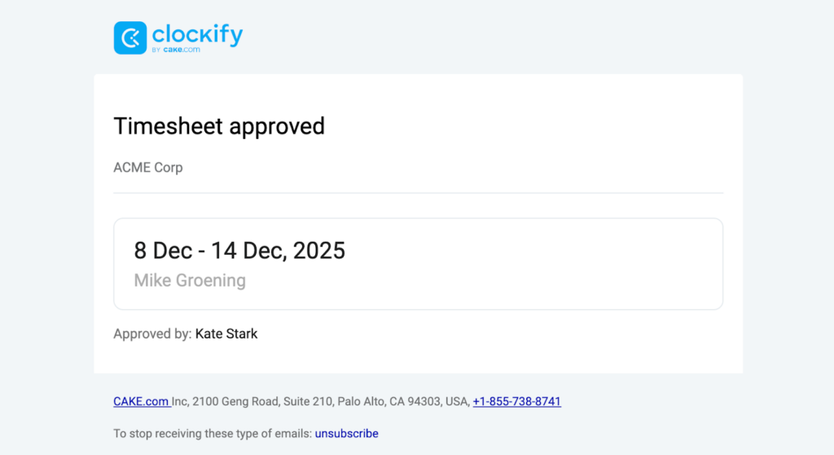The height and width of the screenshot is (455, 834).
Task: Click the +1-855-738-8741 phone number link
Action: click(516, 401)
